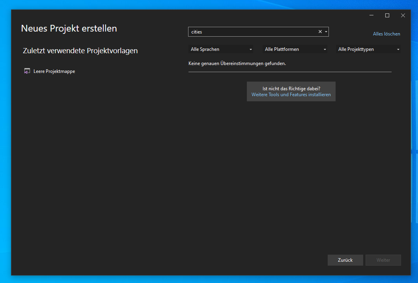Expand the platform filter chevron
The width and height of the screenshot is (418, 283).
click(x=325, y=49)
